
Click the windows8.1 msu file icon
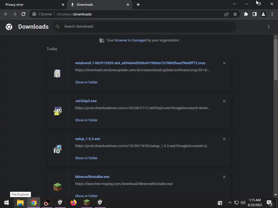point(57,73)
